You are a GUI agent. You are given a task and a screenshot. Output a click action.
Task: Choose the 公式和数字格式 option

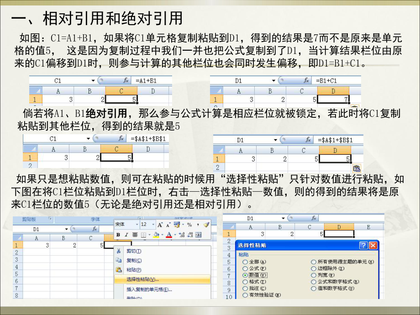coord(313,282)
